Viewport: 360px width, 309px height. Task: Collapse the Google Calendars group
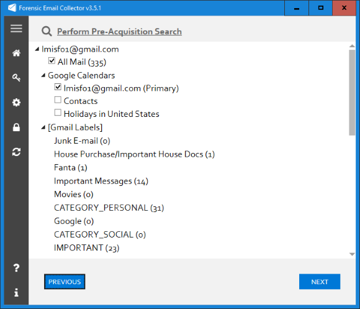pyautogui.click(x=43, y=75)
